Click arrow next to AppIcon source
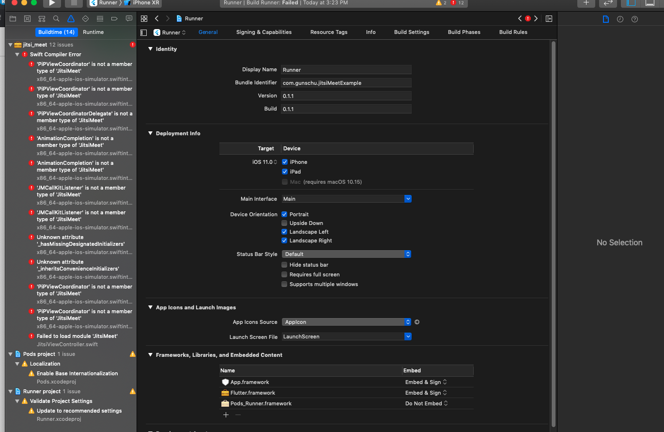The width and height of the screenshot is (664, 432). pyautogui.click(x=417, y=322)
